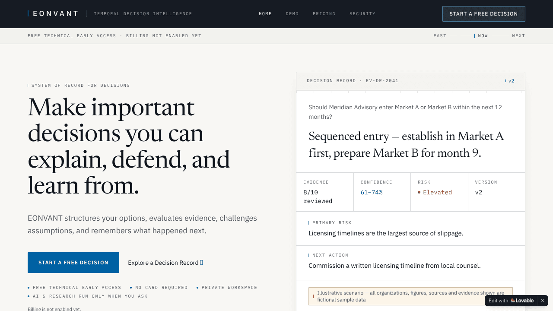Screen dimensions: 553x311
Task: Click the EONVANT structures your options paragraph
Action: 142,225
